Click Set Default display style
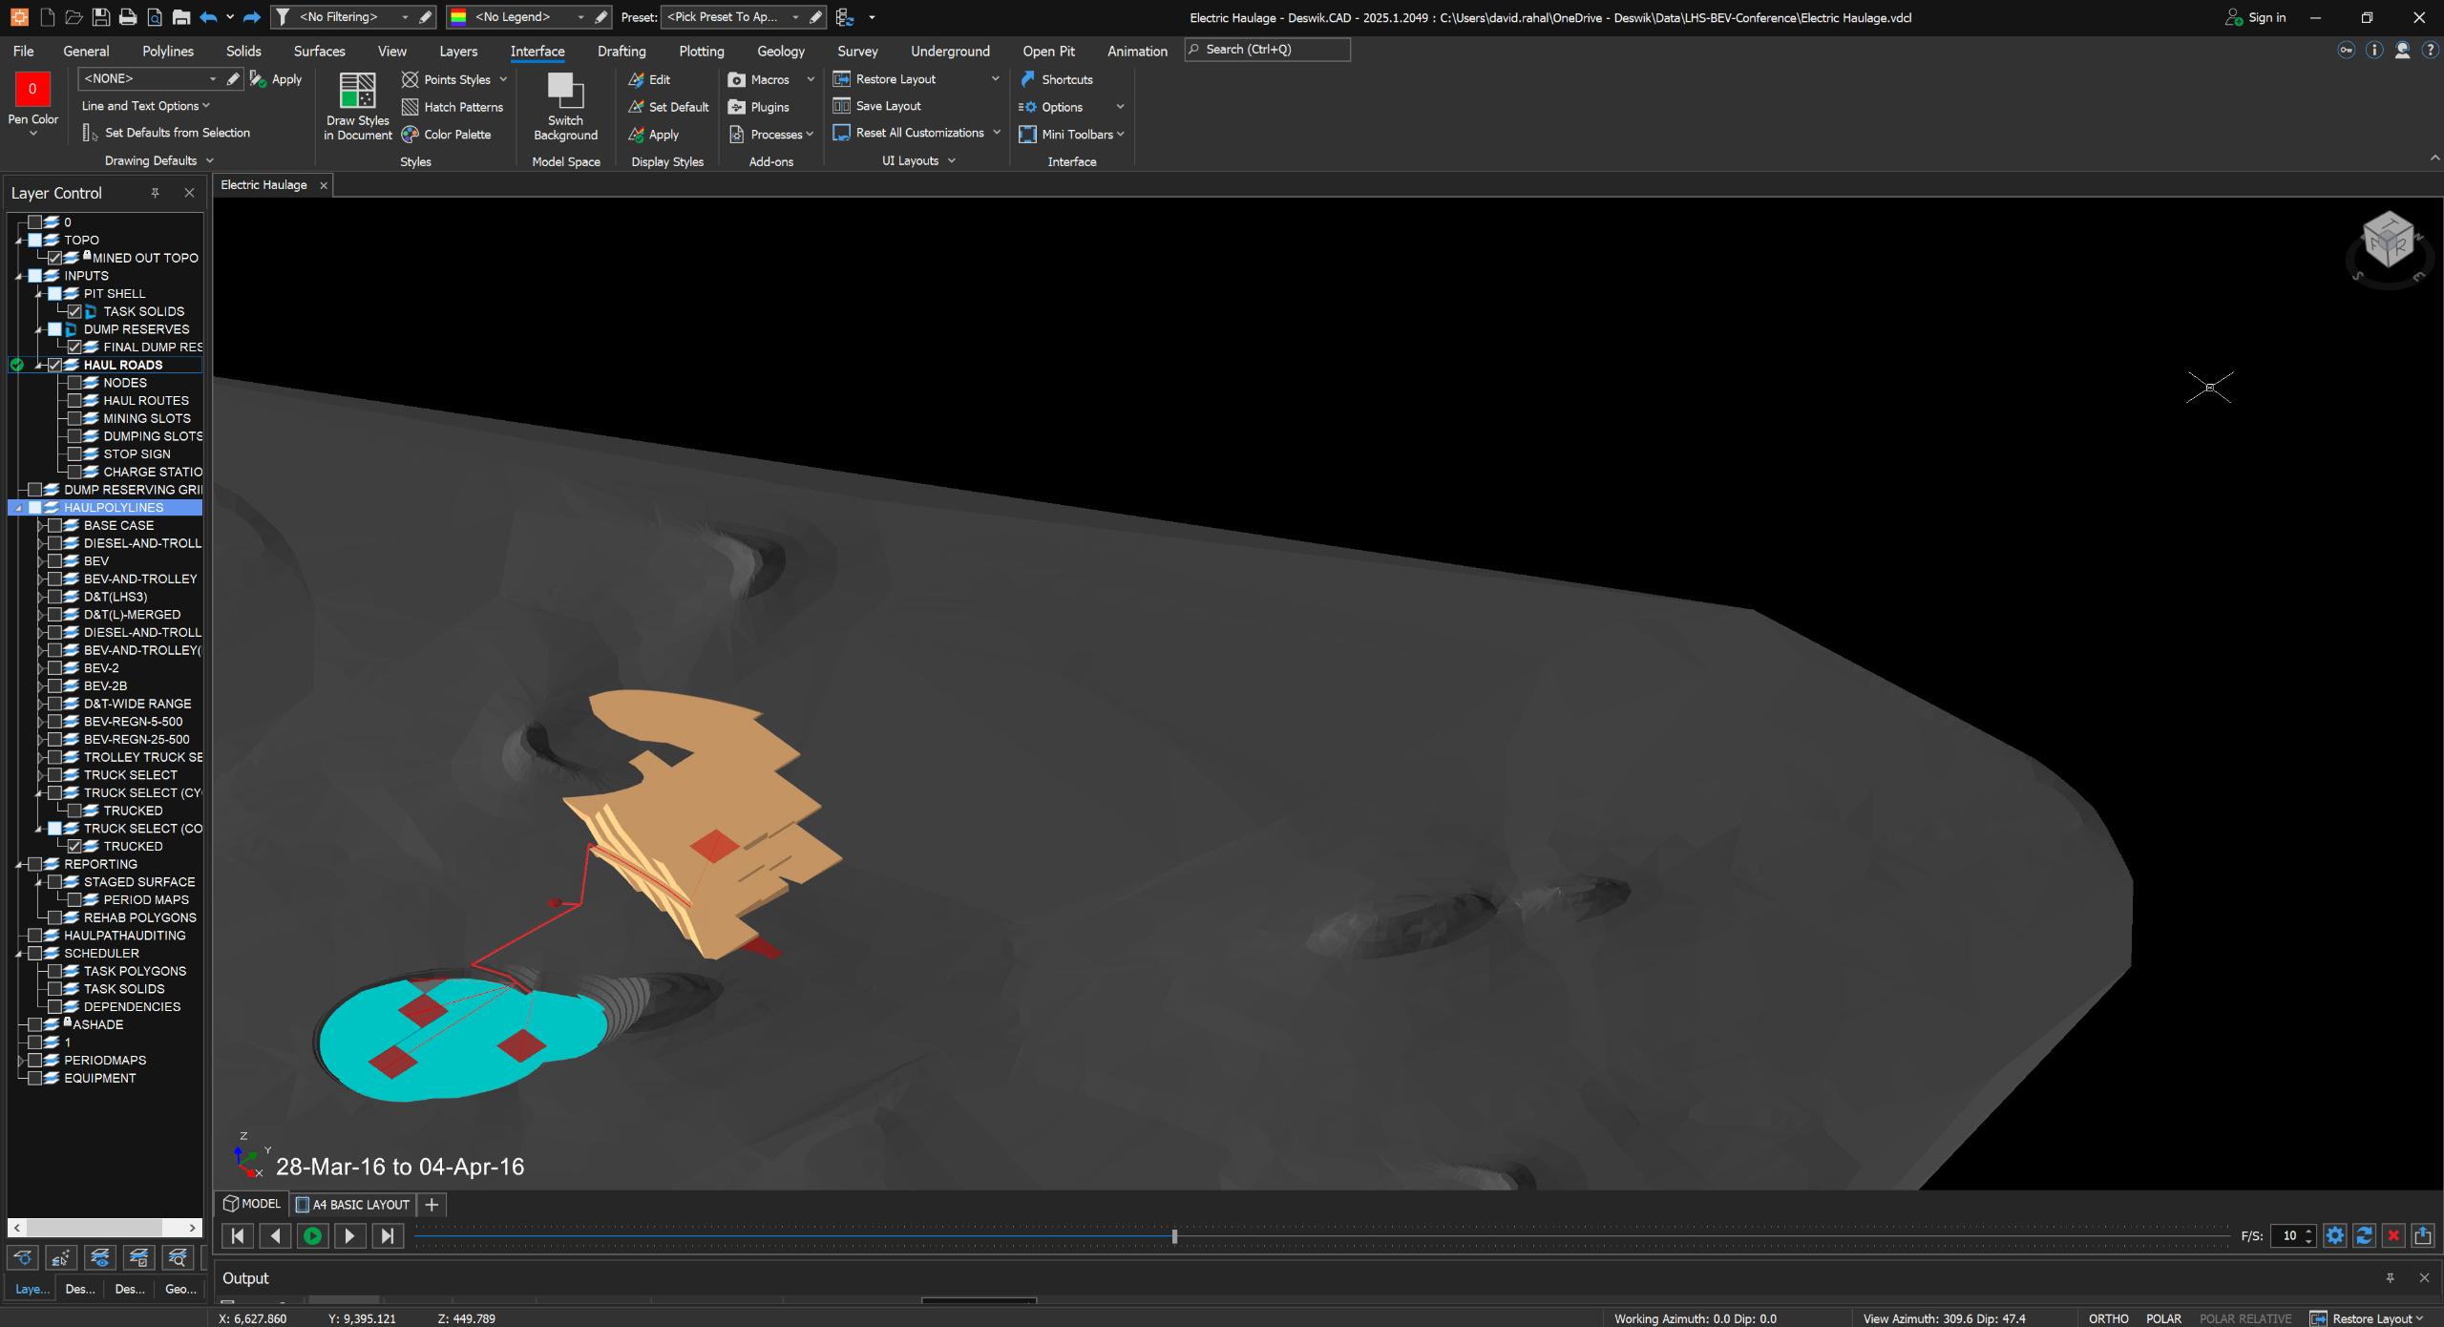 tap(668, 107)
